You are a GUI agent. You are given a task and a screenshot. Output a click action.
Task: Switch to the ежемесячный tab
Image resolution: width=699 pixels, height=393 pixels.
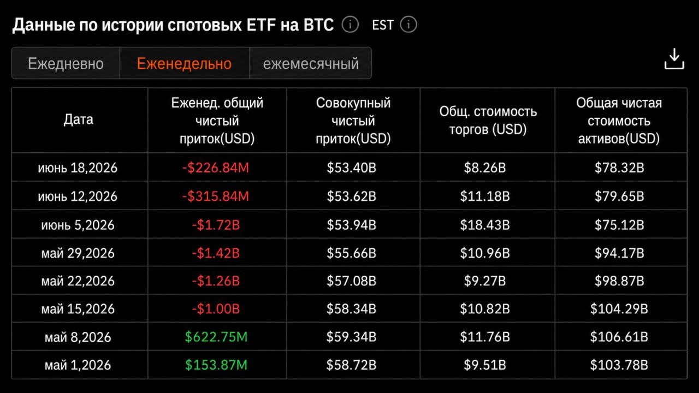311,63
